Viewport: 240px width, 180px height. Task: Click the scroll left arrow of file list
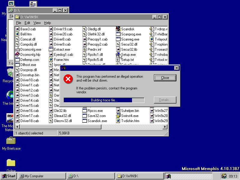(x=17, y=127)
